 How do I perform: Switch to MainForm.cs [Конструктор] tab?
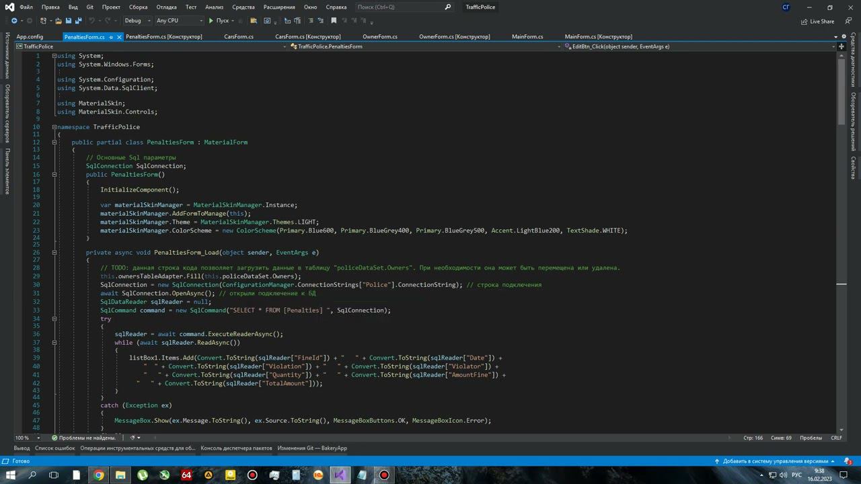(599, 36)
